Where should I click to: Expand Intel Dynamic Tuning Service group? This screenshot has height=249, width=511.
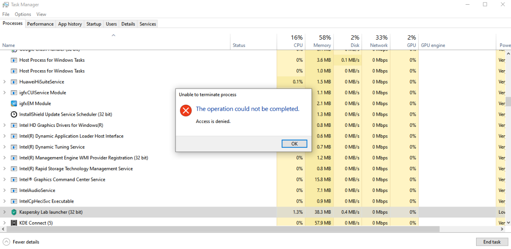click(4, 147)
